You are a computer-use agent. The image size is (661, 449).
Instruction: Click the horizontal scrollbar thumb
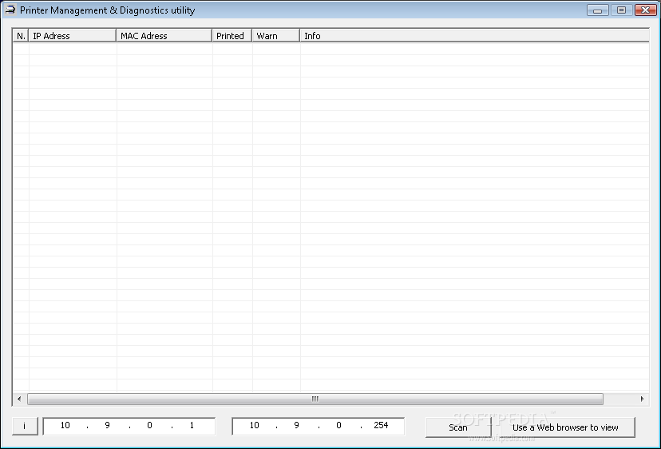pyautogui.click(x=315, y=399)
